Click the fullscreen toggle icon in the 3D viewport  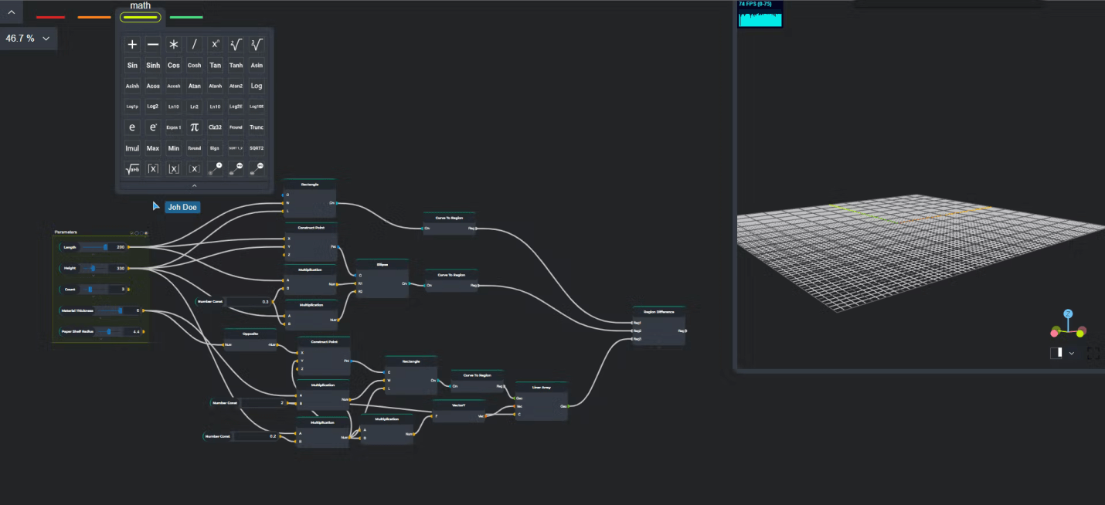(x=1093, y=353)
